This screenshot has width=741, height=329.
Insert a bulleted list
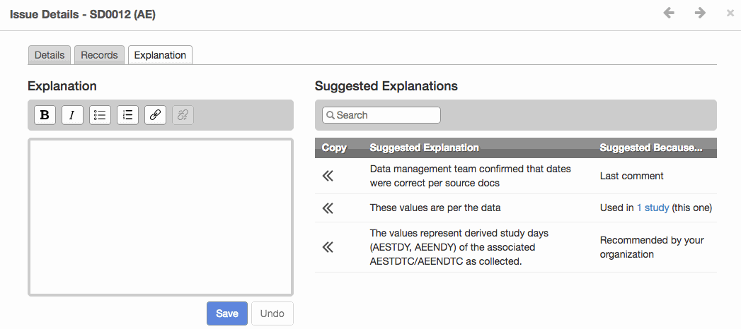(x=100, y=115)
